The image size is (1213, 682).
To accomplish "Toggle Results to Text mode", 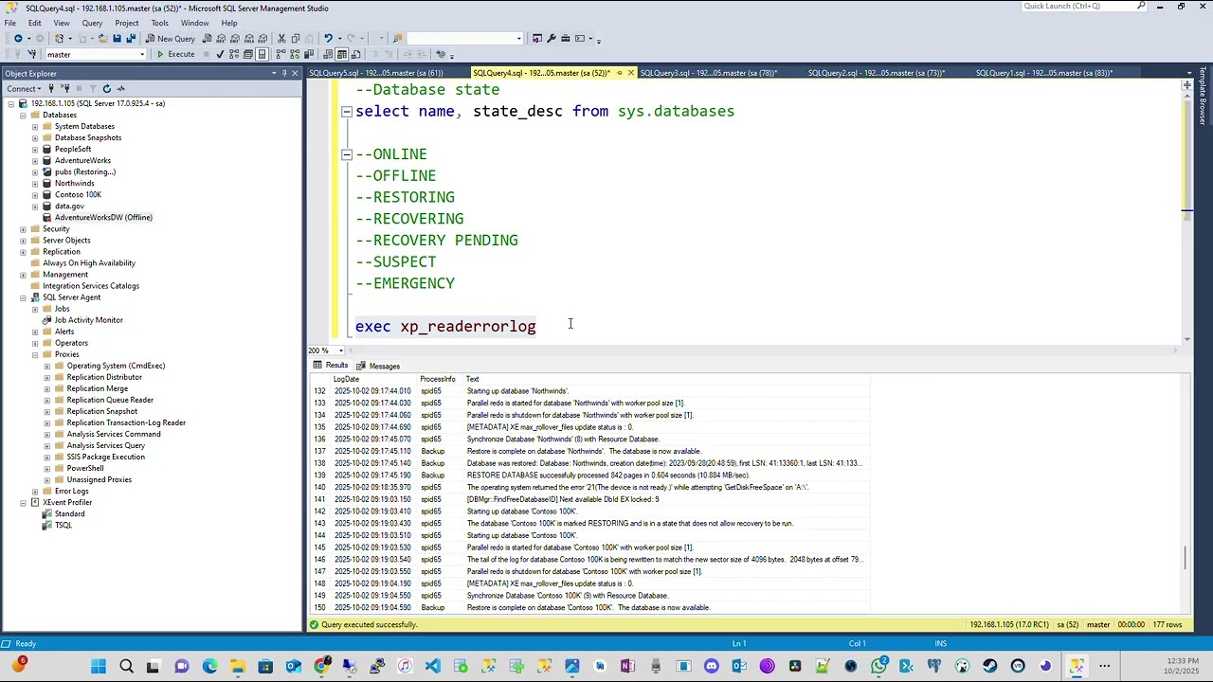I will coord(327,54).
